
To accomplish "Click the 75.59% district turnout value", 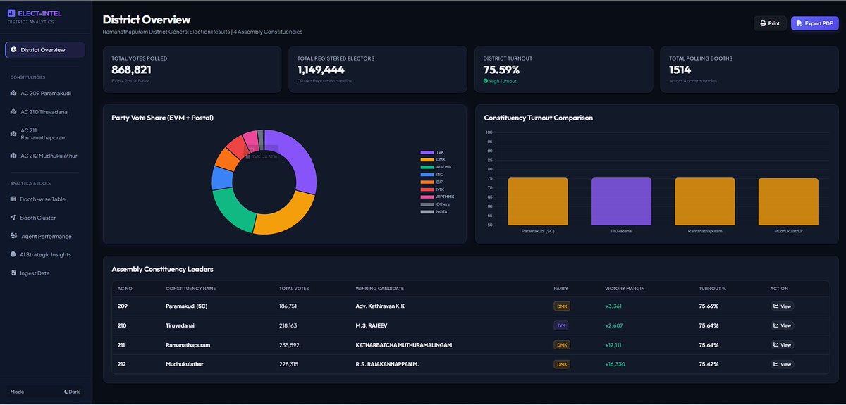I will [501, 70].
